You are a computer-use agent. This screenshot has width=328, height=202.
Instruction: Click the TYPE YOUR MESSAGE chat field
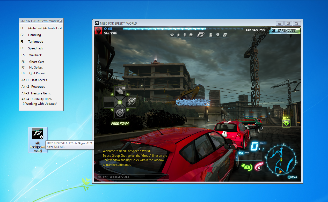tap(133, 177)
